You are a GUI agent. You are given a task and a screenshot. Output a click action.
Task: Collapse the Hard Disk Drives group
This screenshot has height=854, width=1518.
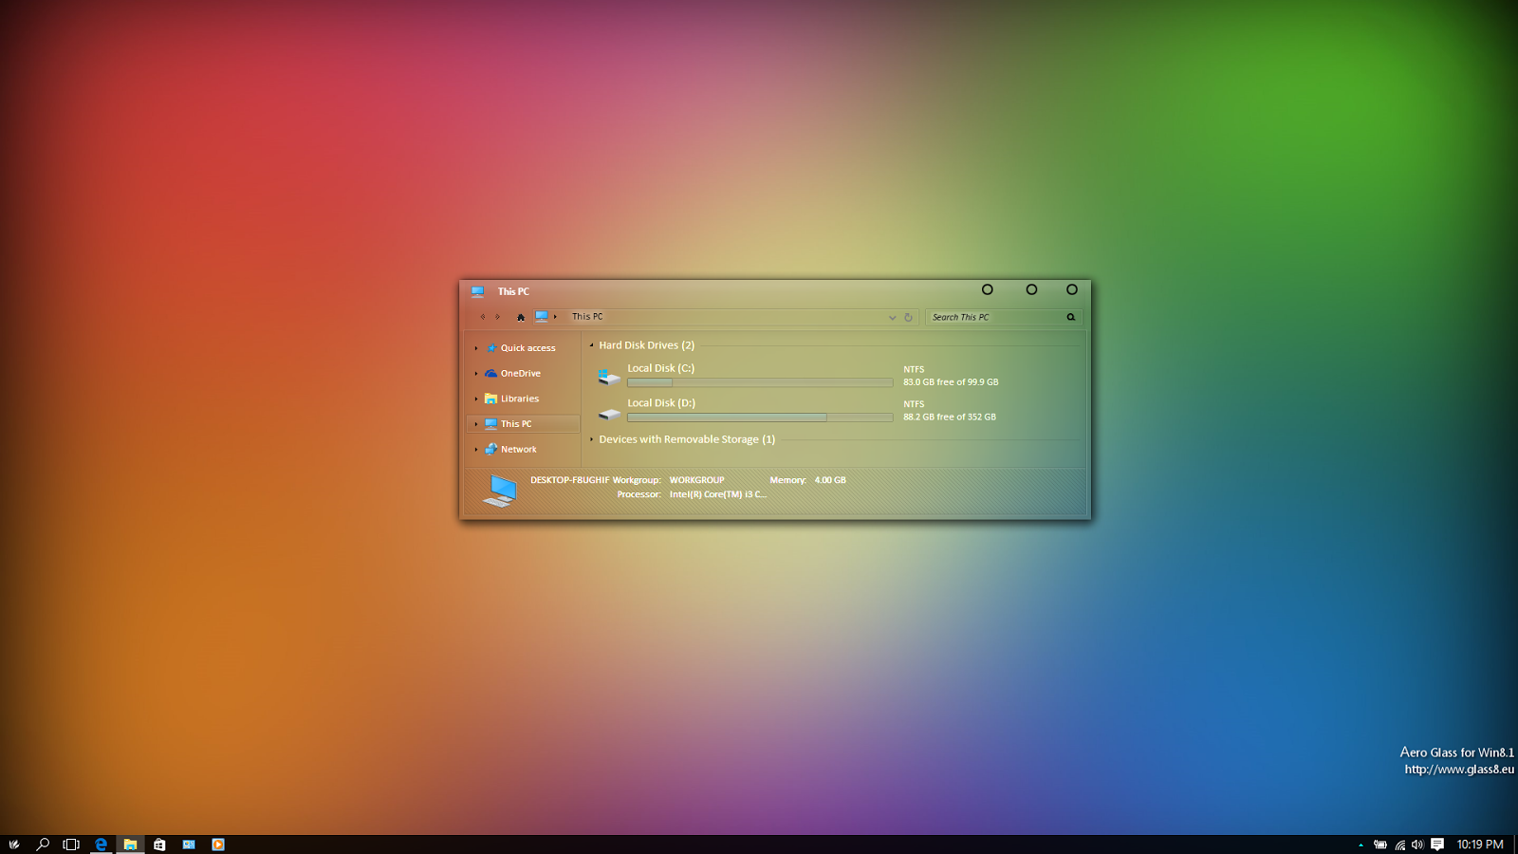592,345
